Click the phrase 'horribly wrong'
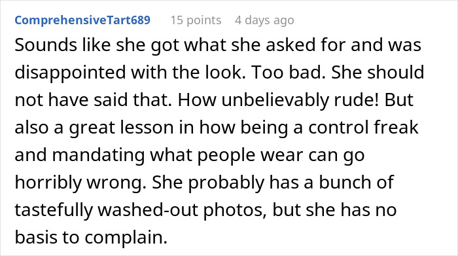This screenshot has height=256, width=458. tap(79, 183)
